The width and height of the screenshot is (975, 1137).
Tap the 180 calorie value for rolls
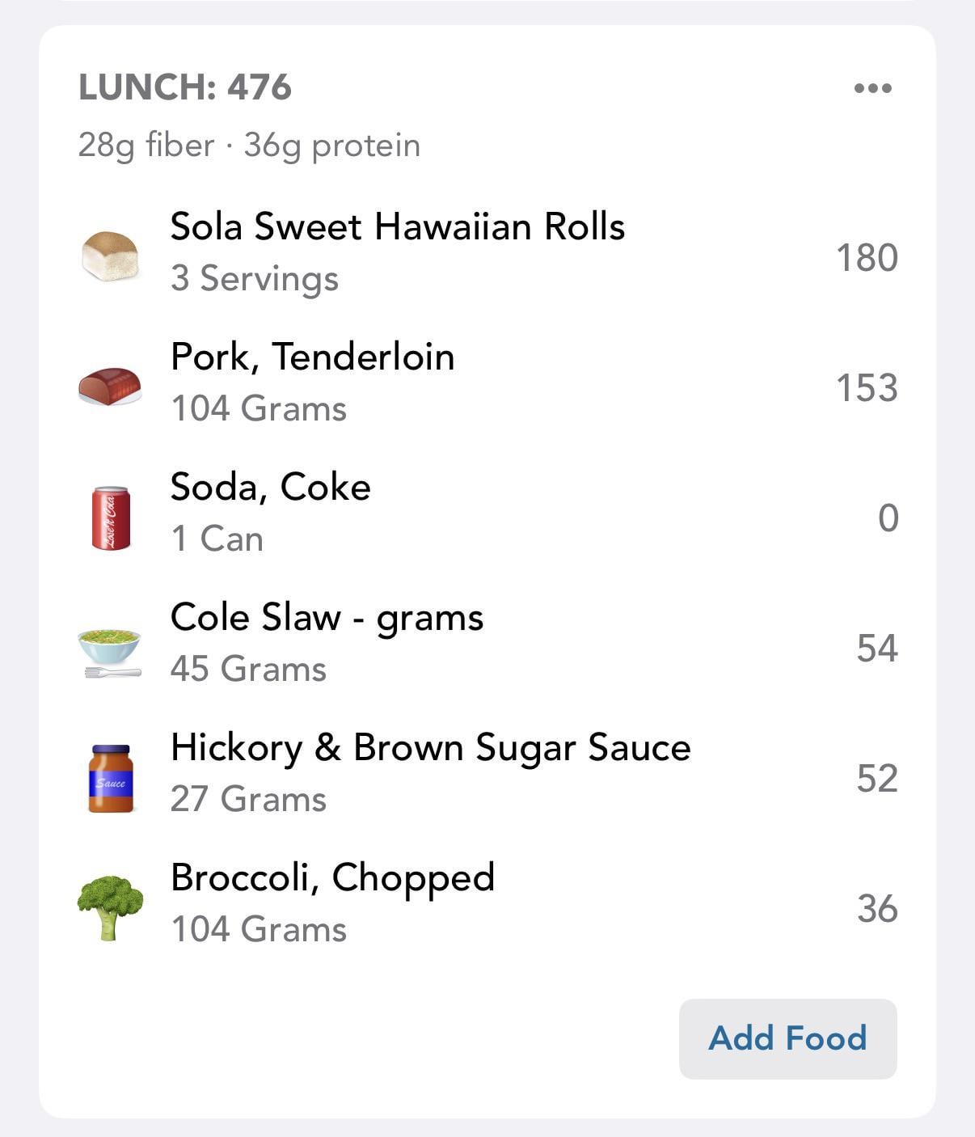point(867,258)
